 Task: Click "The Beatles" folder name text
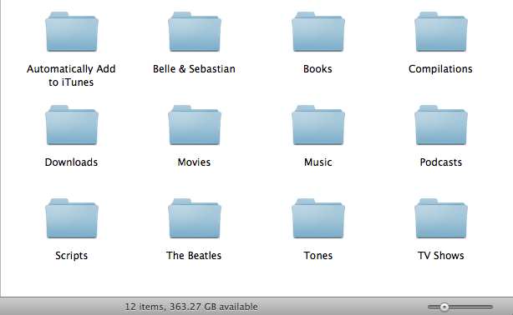(x=194, y=256)
